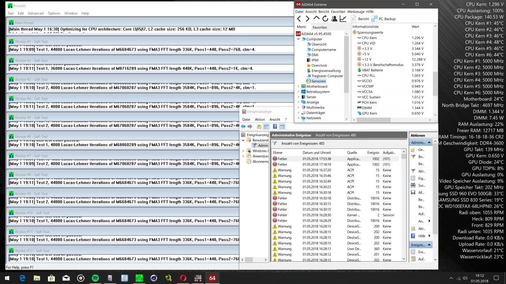506x284 pixels.
Task: Open AIDA64 graph icon in toolbar
Action: [343, 19]
